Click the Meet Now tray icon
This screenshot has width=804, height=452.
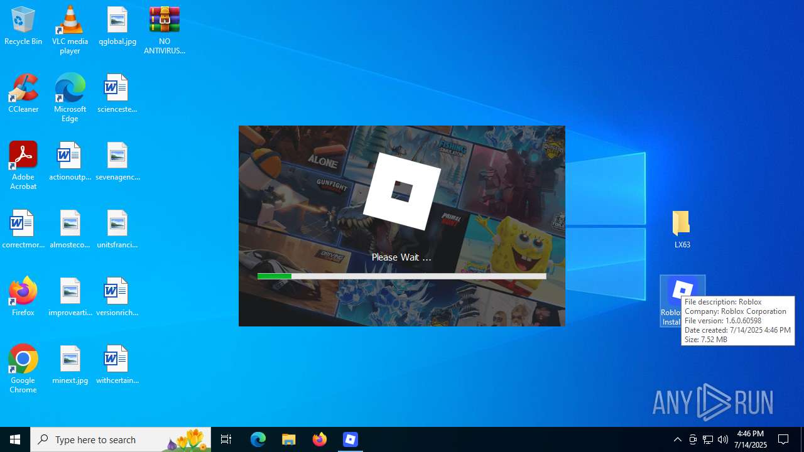693,439
